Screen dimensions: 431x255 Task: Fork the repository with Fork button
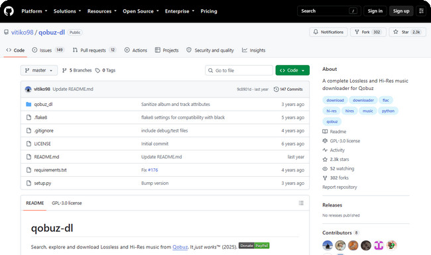pos(368,32)
